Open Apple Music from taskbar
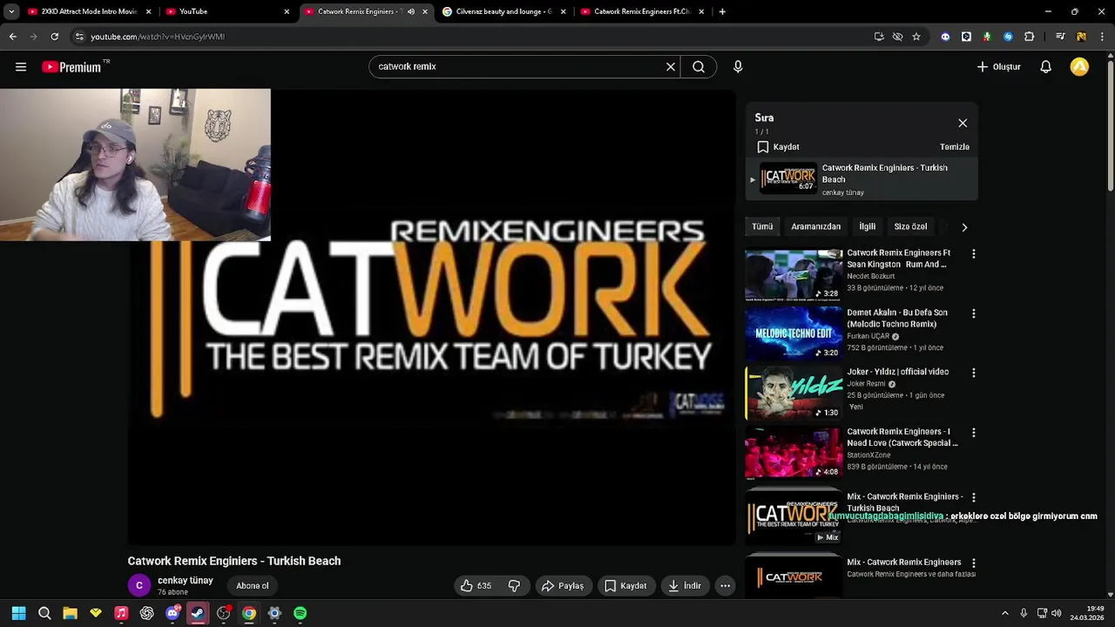Viewport: 1115px width, 627px height. pyautogui.click(x=121, y=613)
